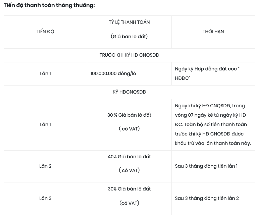Select 'khấu trừ vào lần thanh toán này' text
The width and height of the screenshot is (258, 218).
(x=213, y=143)
